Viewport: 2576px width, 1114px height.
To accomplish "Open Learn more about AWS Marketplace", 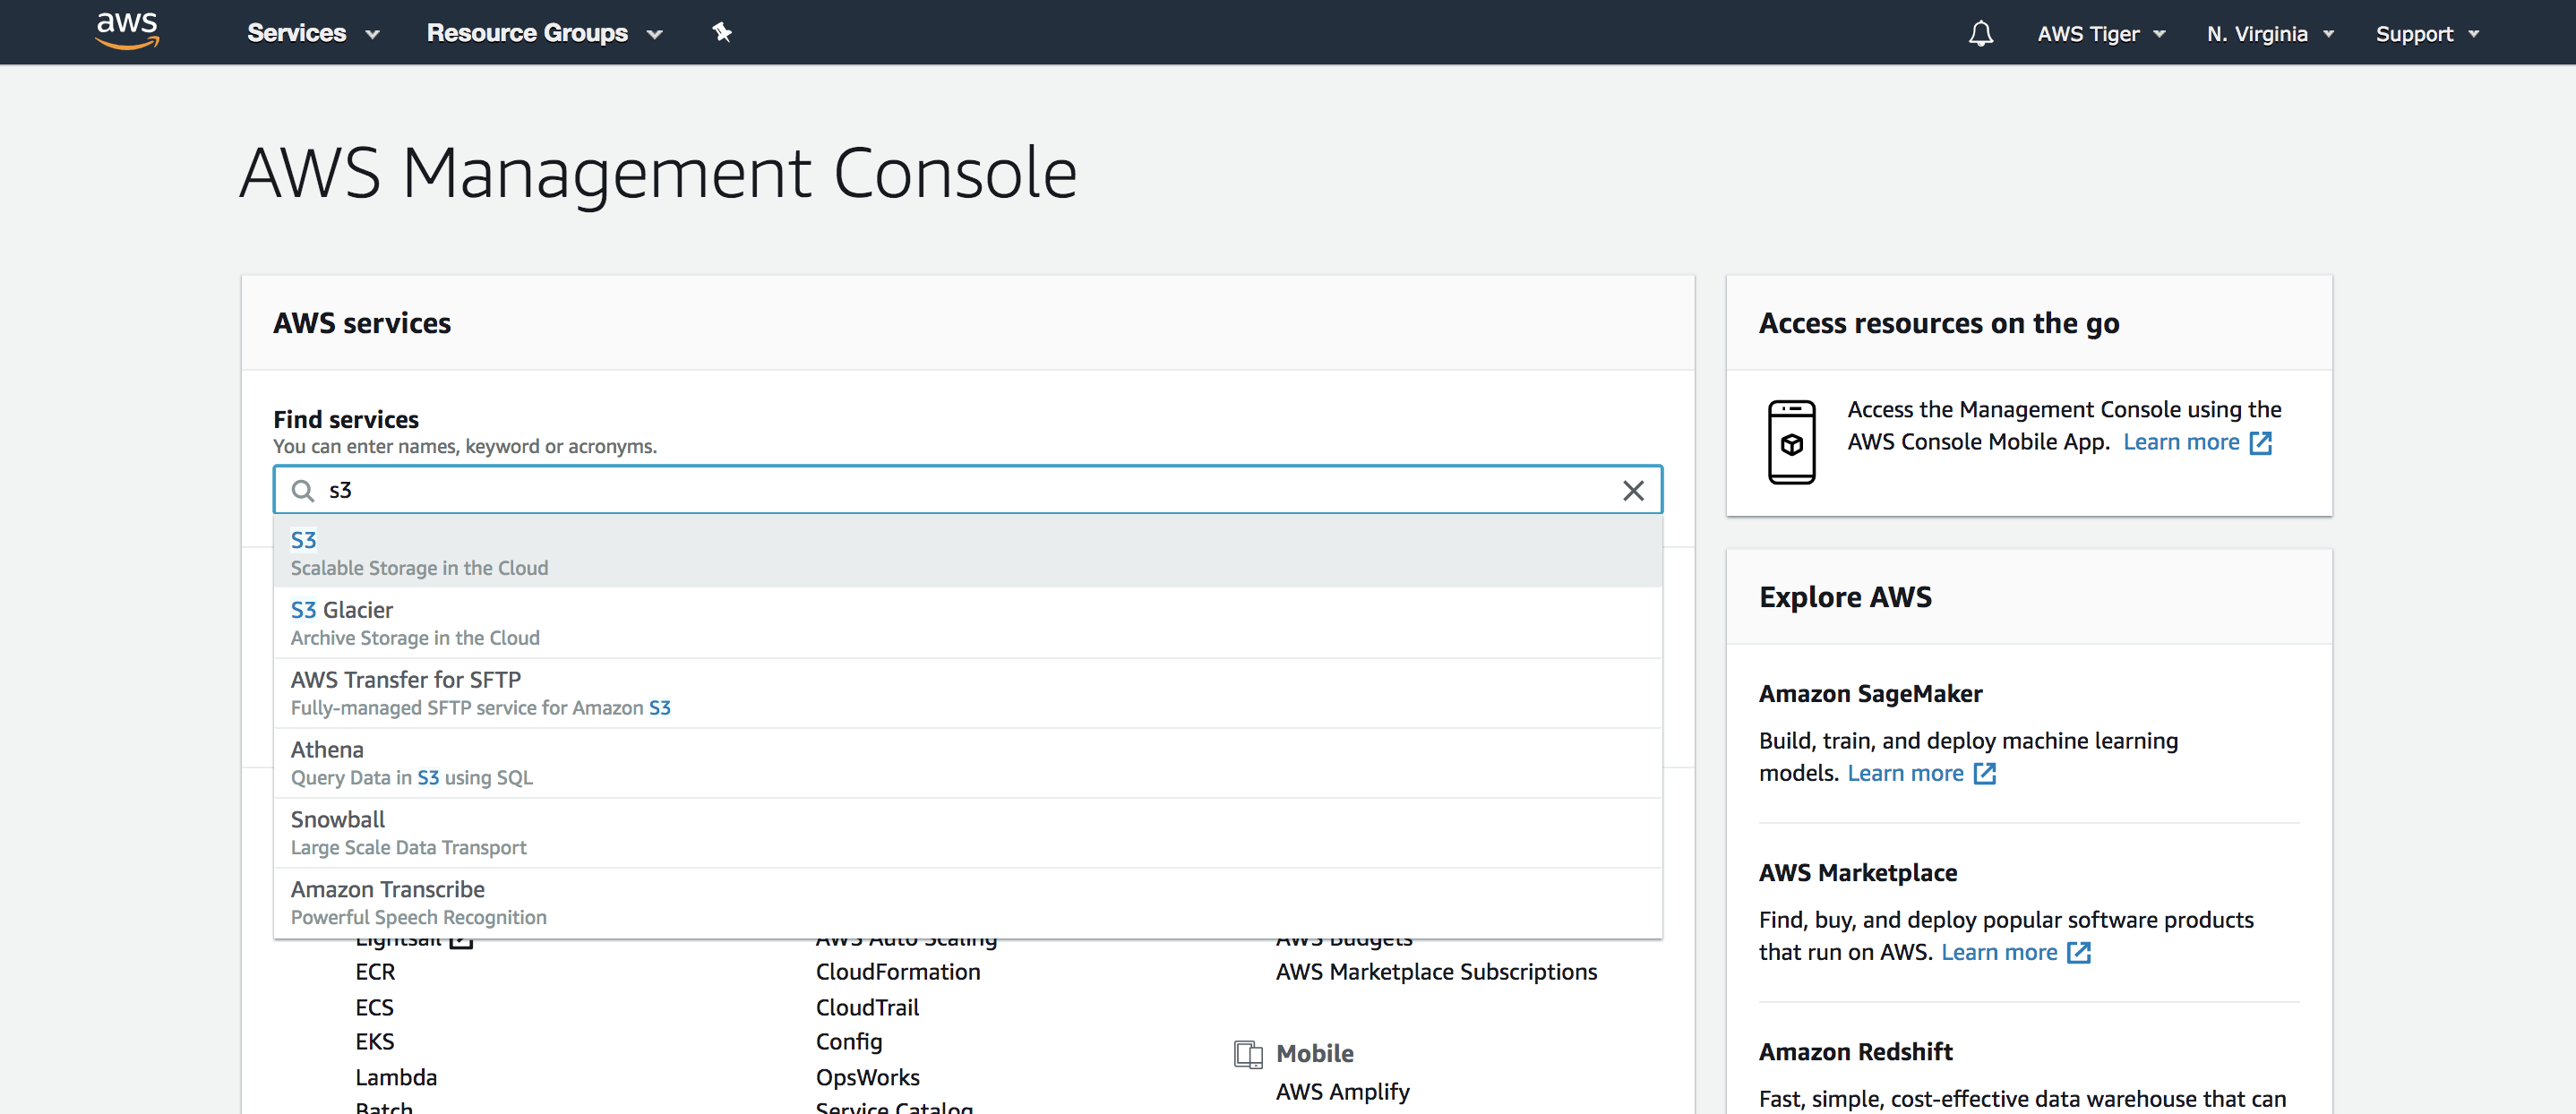I will 1998,952.
